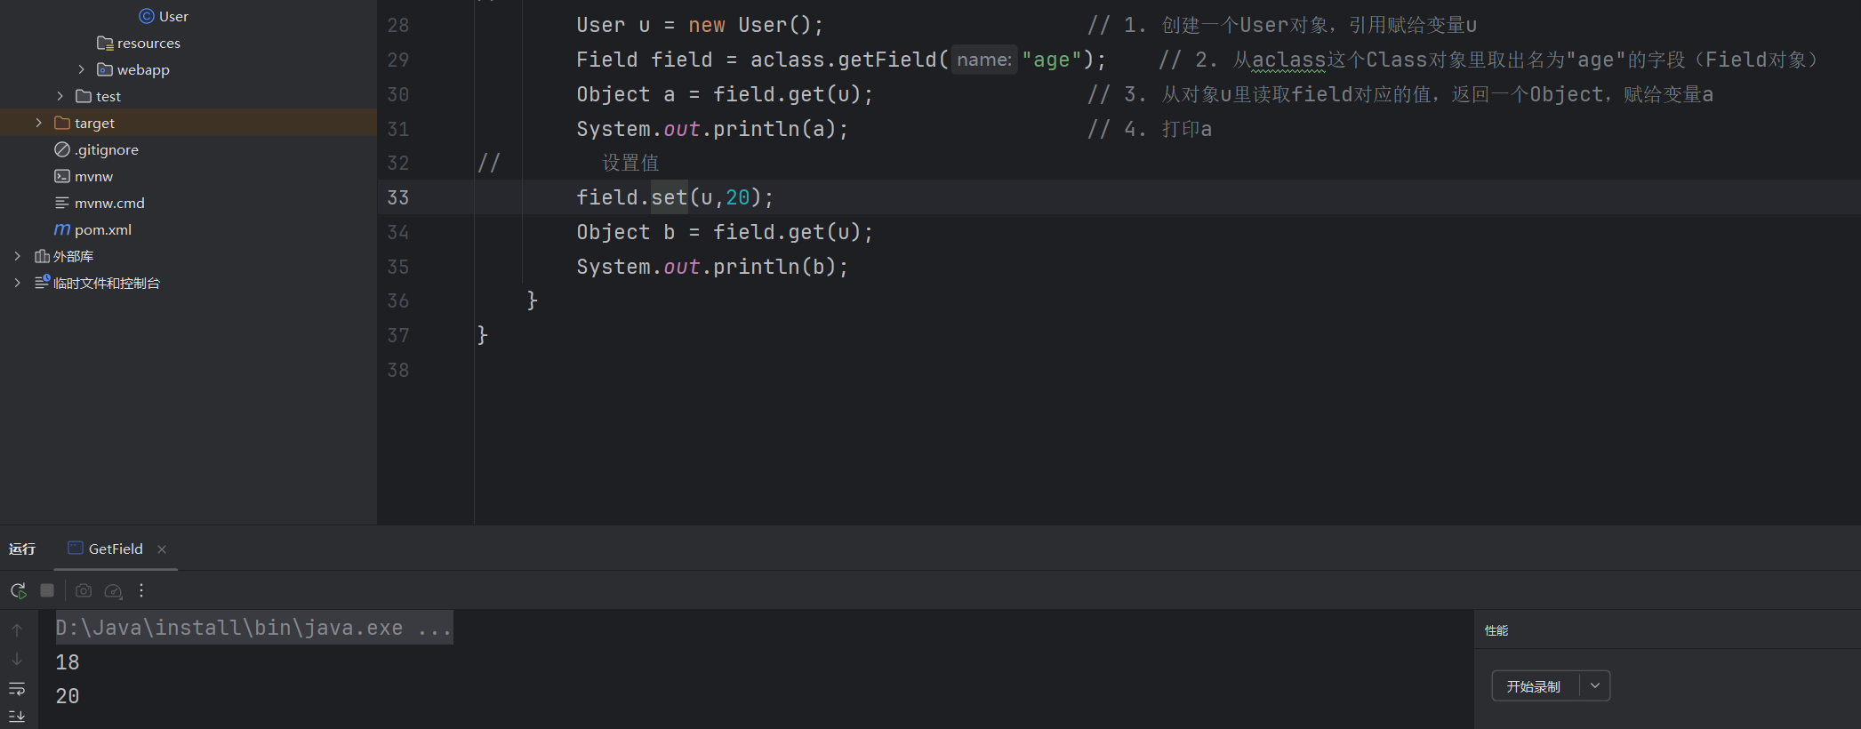Click the down arrow in console gutter
The image size is (1861, 729).
tap(17, 659)
